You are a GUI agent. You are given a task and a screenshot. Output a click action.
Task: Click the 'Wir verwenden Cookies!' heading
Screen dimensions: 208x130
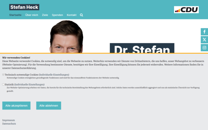(x=16, y=58)
